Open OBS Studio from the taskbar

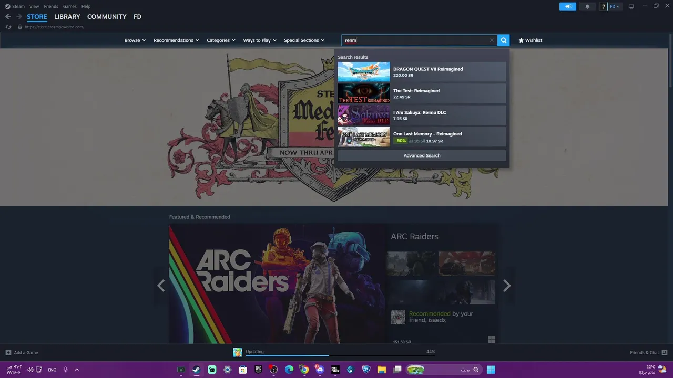coord(273,370)
